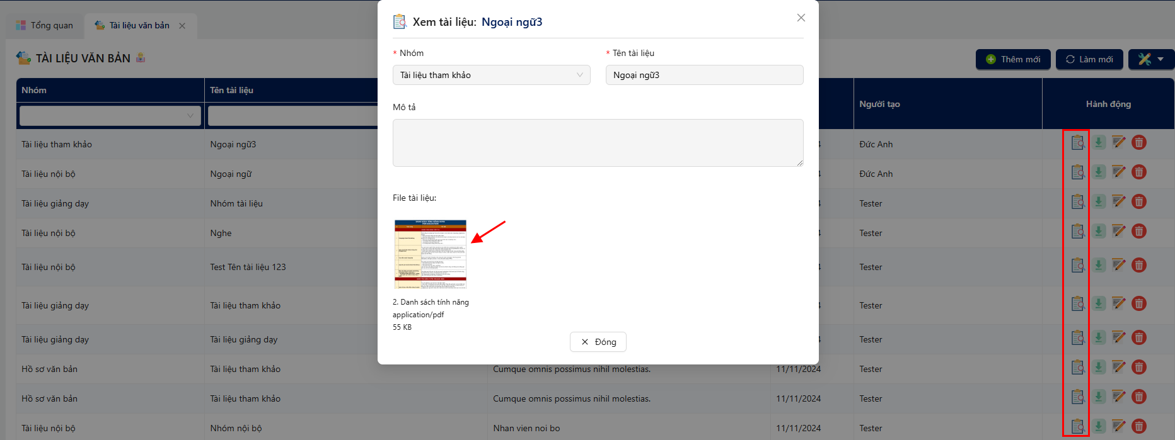The image size is (1175, 440).
Task: Click the 'application/pdf' file type text
Action: tap(418, 315)
